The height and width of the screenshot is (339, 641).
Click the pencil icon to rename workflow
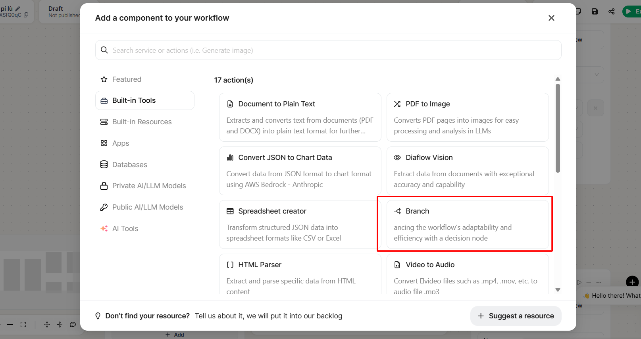click(18, 8)
